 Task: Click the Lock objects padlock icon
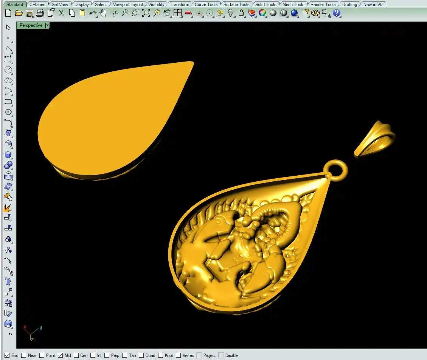(241, 13)
